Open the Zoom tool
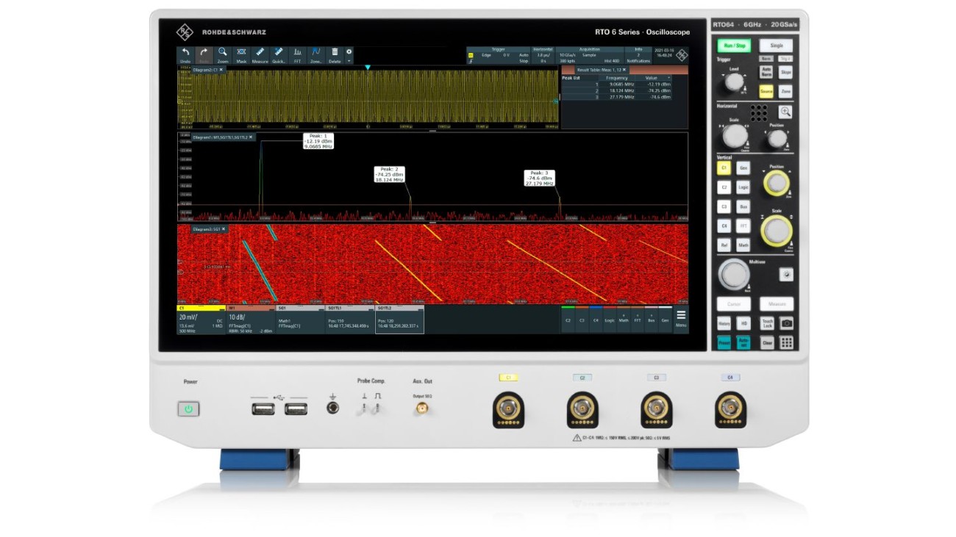This screenshot has height=537, width=956. (x=222, y=51)
